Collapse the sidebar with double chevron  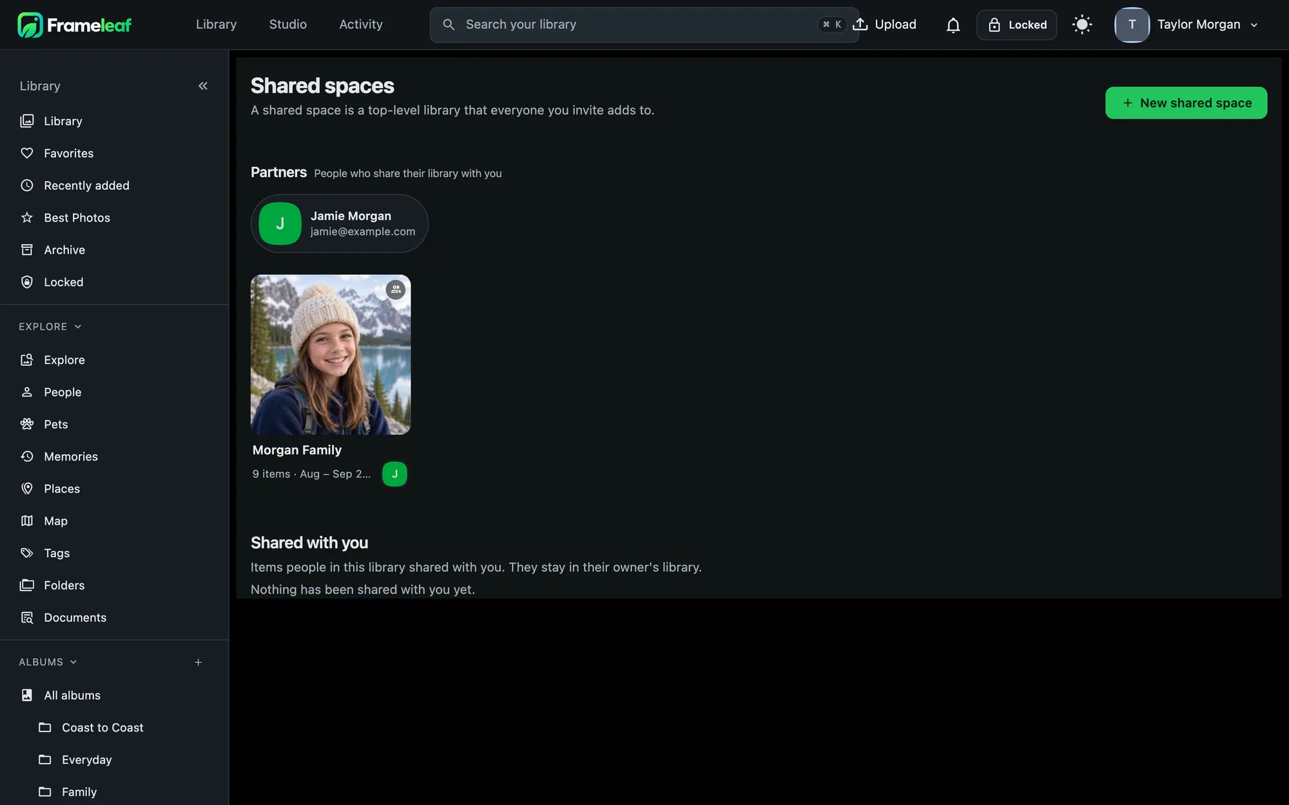pos(203,86)
